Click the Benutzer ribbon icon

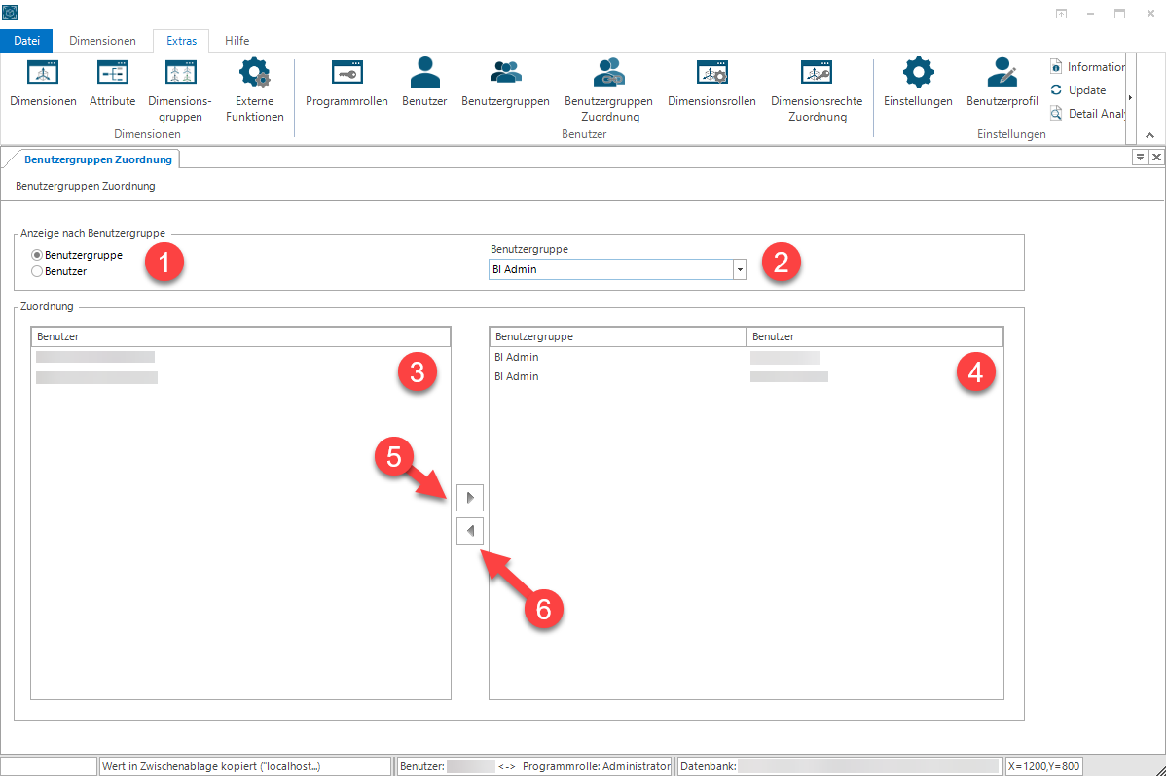pos(424,82)
